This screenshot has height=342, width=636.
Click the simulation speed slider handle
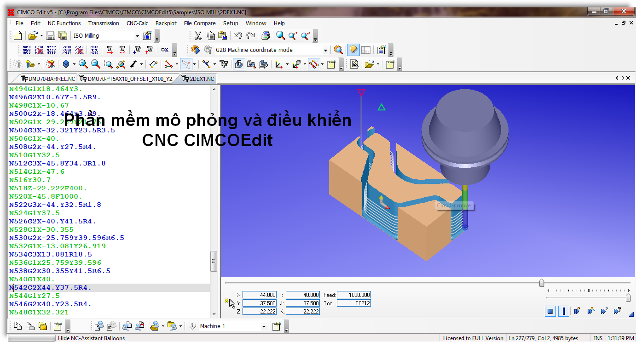pyautogui.click(x=628, y=298)
